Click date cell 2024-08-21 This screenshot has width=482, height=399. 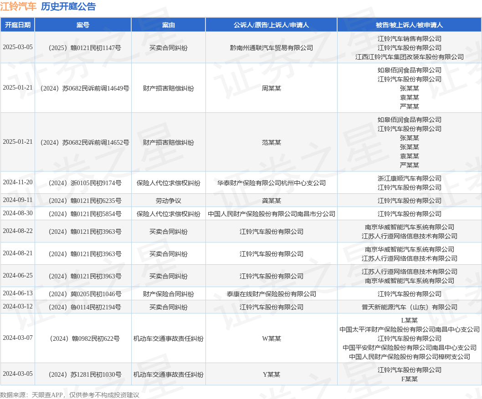17,253
